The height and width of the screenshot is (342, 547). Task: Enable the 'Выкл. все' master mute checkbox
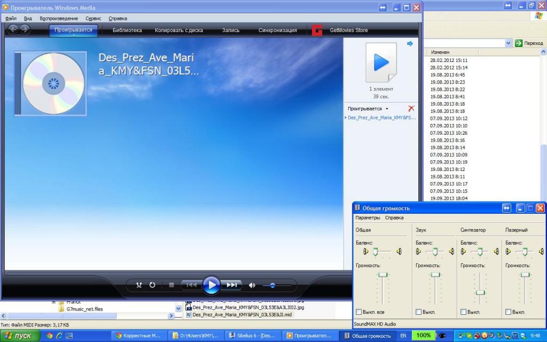click(359, 312)
